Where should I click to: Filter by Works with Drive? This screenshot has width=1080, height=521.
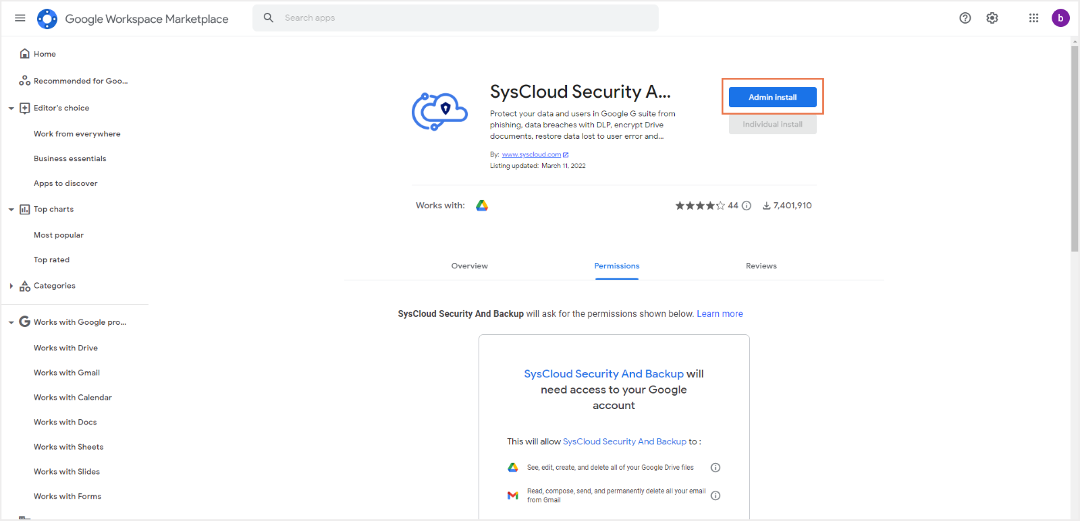pyautogui.click(x=65, y=348)
